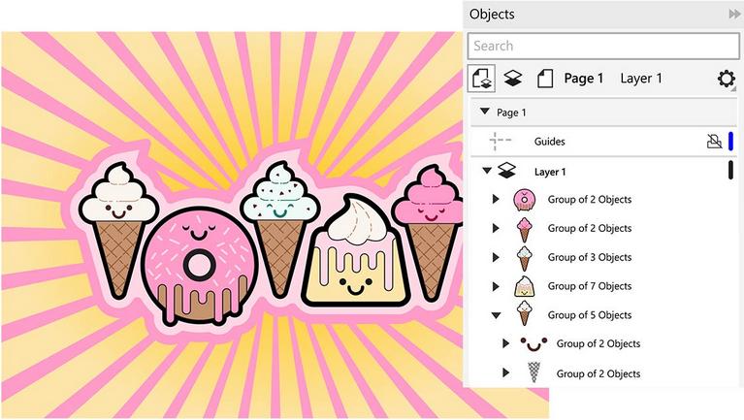Click the cake with whipped cream on canvas
This screenshot has height=420, width=744.
(355, 250)
